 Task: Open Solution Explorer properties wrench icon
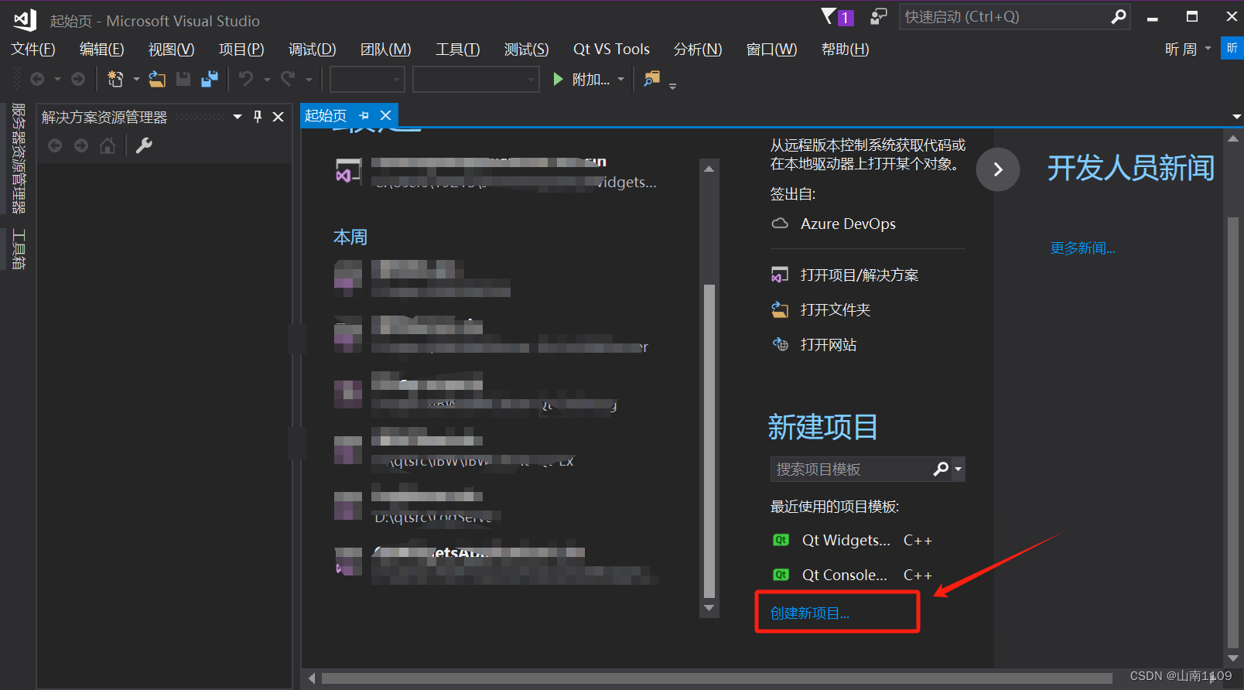click(144, 145)
